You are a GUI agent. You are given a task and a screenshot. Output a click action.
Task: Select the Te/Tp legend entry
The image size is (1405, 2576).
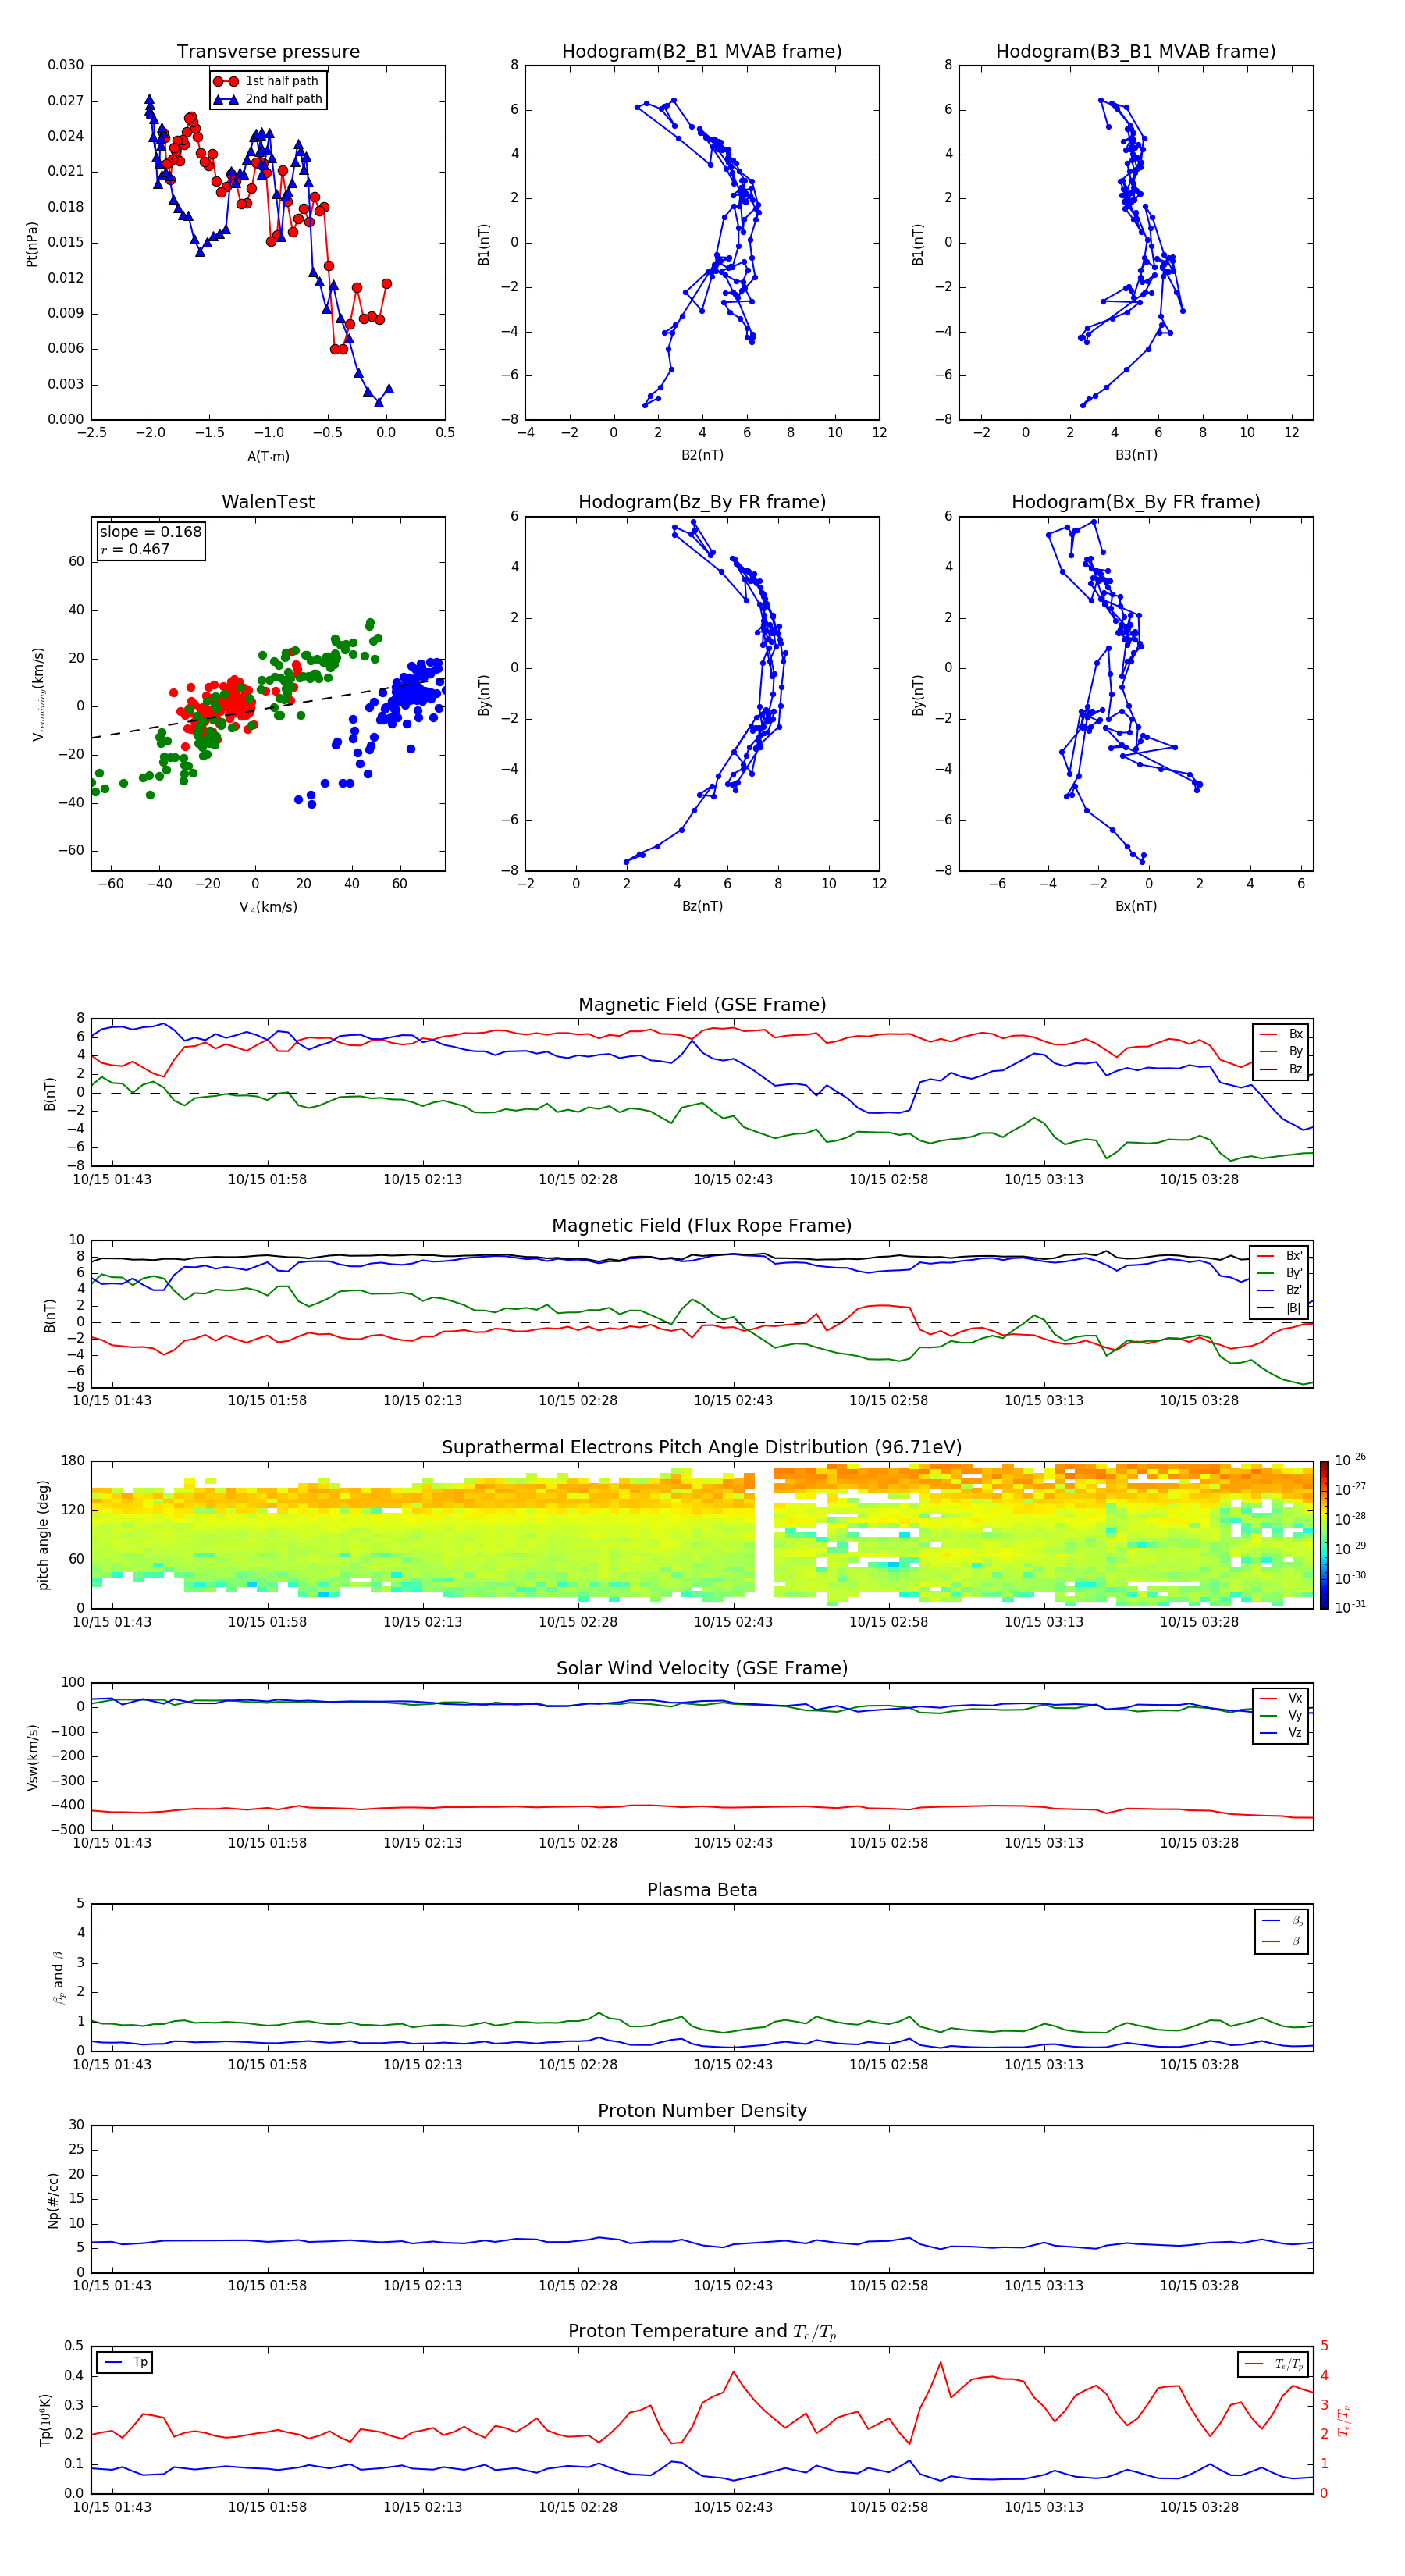click(x=1273, y=2364)
